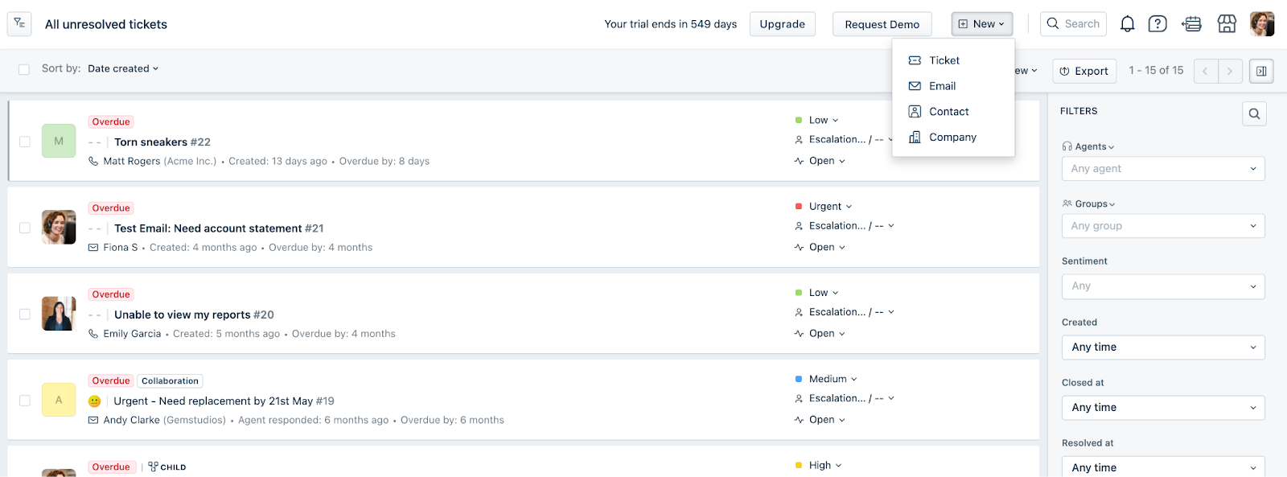This screenshot has height=477, width=1287.
Task: Click the Export button
Action: [x=1084, y=71]
